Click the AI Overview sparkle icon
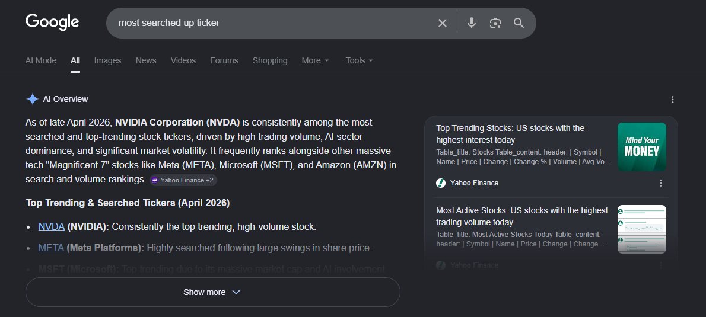Viewport: 706px width, 317px height. pyautogui.click(x=33, y=99)
